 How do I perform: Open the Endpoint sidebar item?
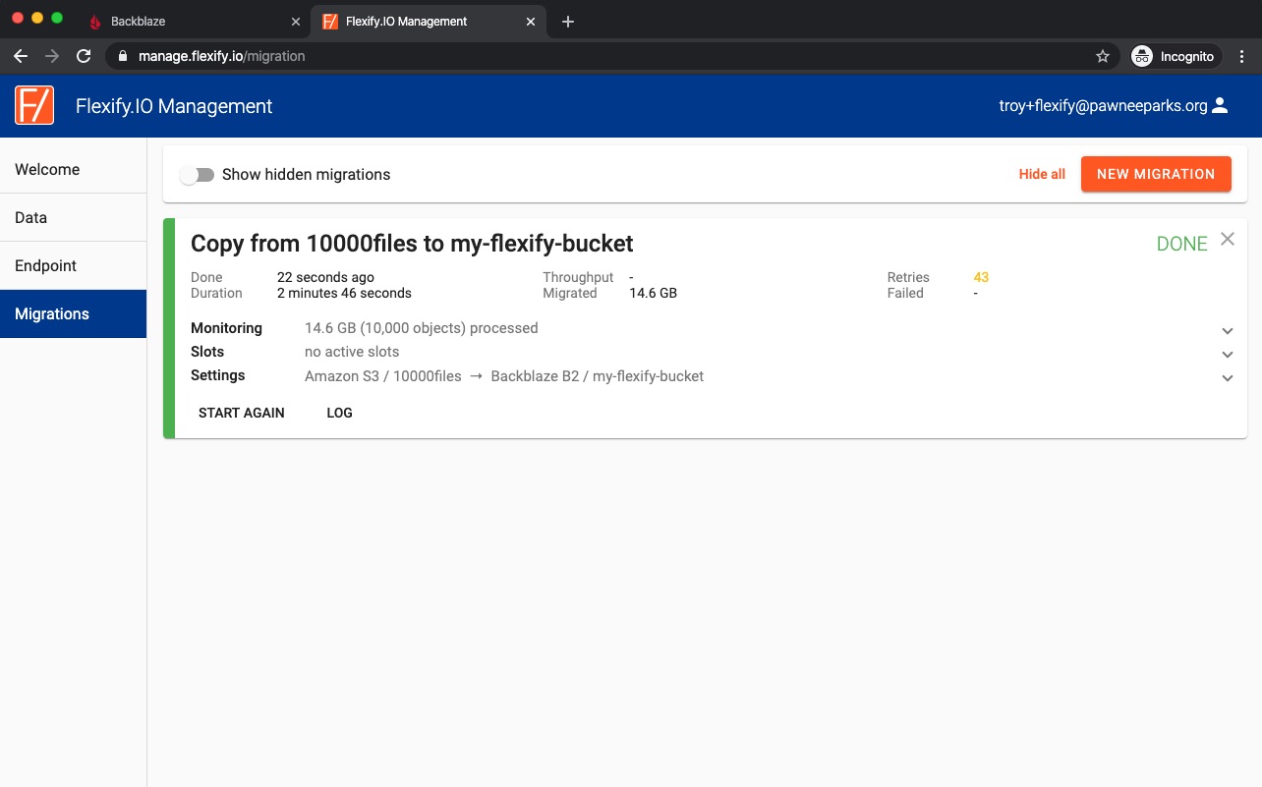tap(74, 265)
